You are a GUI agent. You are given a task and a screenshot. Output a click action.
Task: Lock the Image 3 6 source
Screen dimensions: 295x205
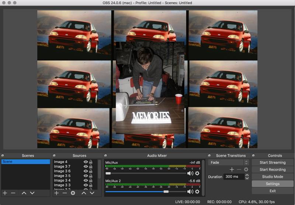click(x=91, y=171)
